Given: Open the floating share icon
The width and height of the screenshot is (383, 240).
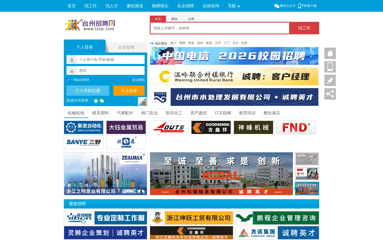Looking at the screenshot, I should 330,94.
